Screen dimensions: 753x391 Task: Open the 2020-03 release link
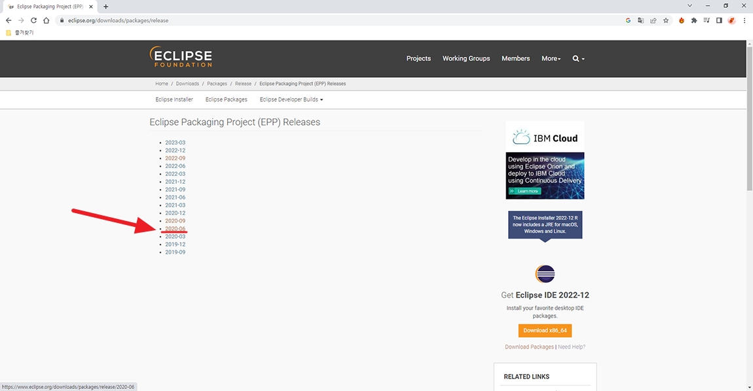click(x=175, y=237)
